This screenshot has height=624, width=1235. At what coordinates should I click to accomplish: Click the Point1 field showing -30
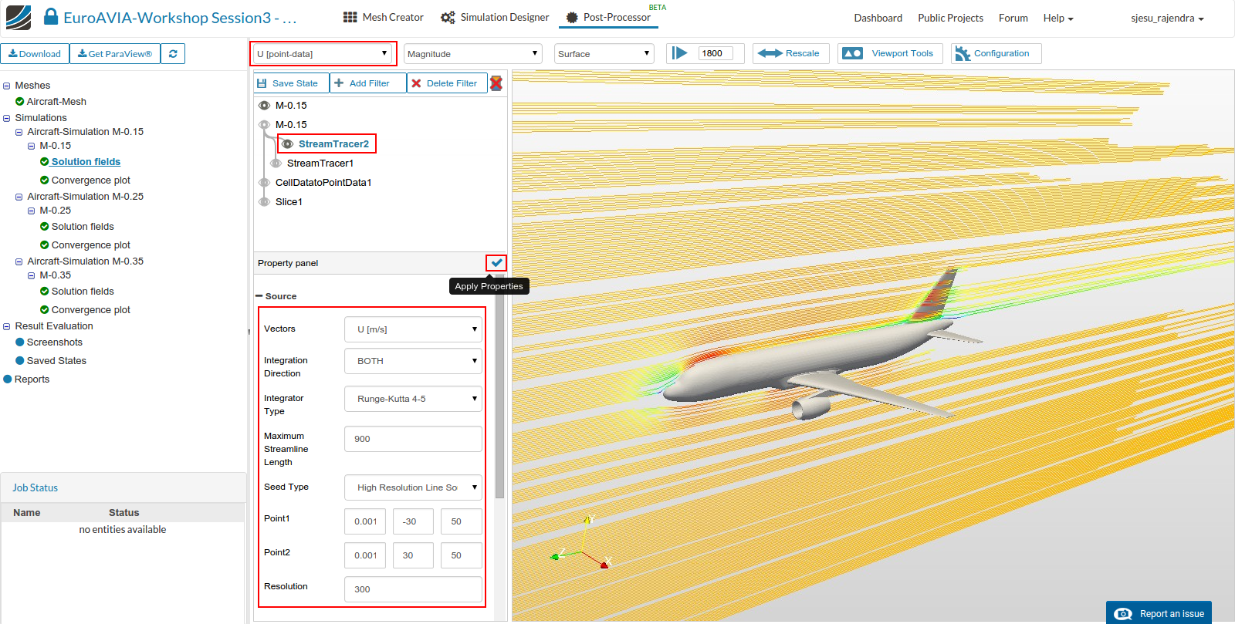pyautogui.click(x=413, y=521)
